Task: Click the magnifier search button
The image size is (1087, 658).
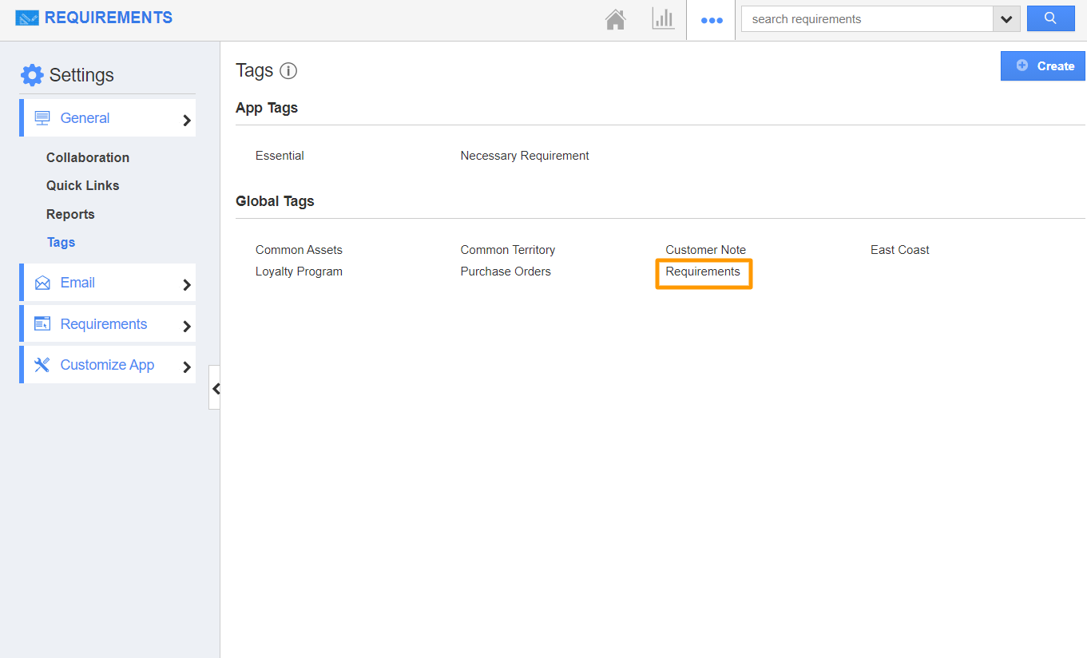Action: click(x=1050, y=18)
